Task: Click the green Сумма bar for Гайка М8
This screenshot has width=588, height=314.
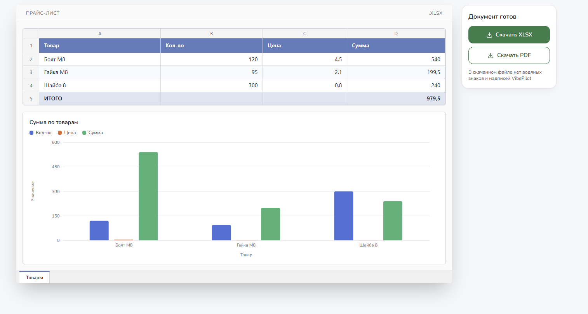Action: [x=270, y=224]
